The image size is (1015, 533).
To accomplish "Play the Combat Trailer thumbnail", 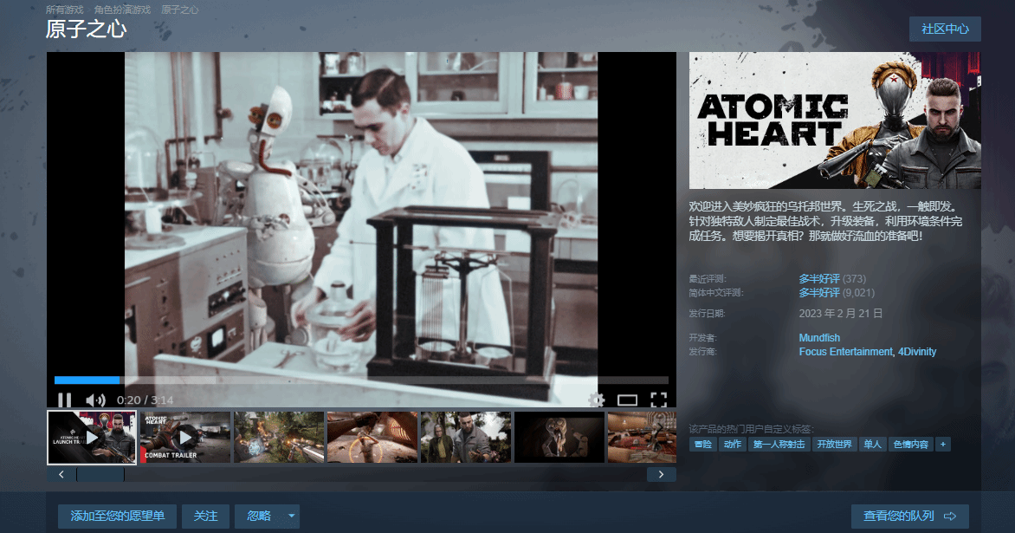I will click(x=184, y=437).
